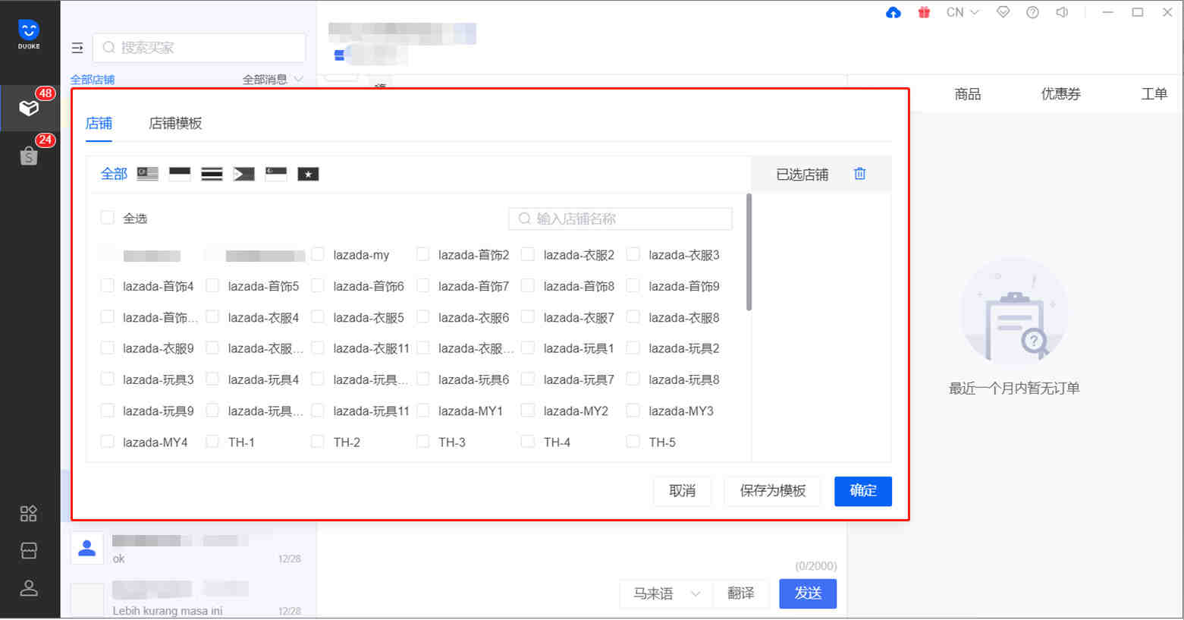Filter stores by Malaysia flag
Viewport: 1184px width, 620px height.
point(147,174)
